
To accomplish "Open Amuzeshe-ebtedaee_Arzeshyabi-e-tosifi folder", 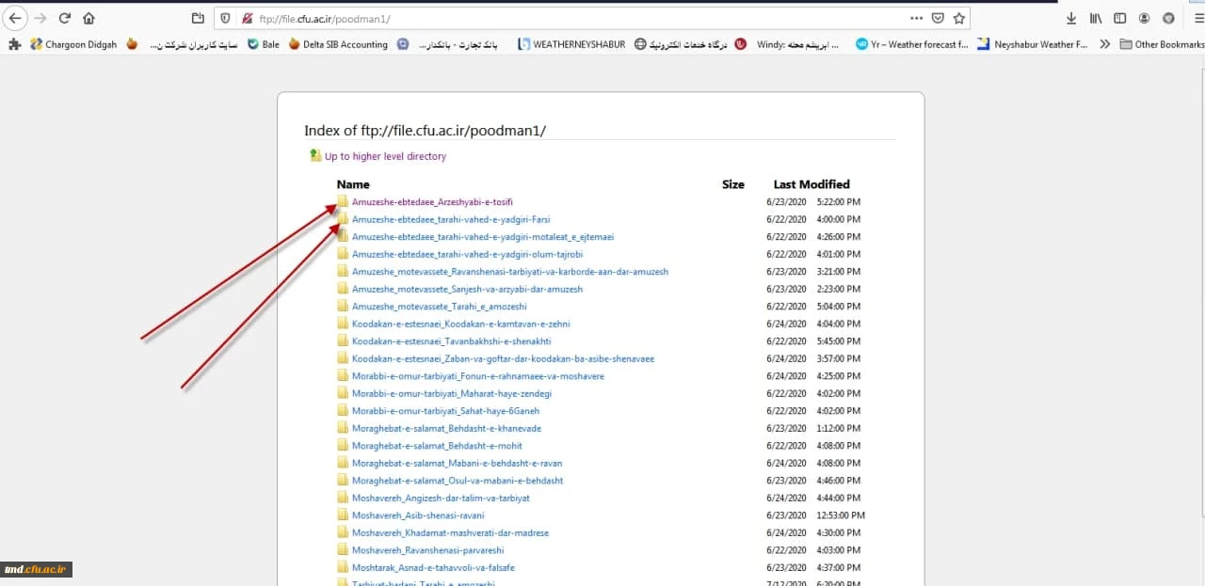I will coord(432,202).
